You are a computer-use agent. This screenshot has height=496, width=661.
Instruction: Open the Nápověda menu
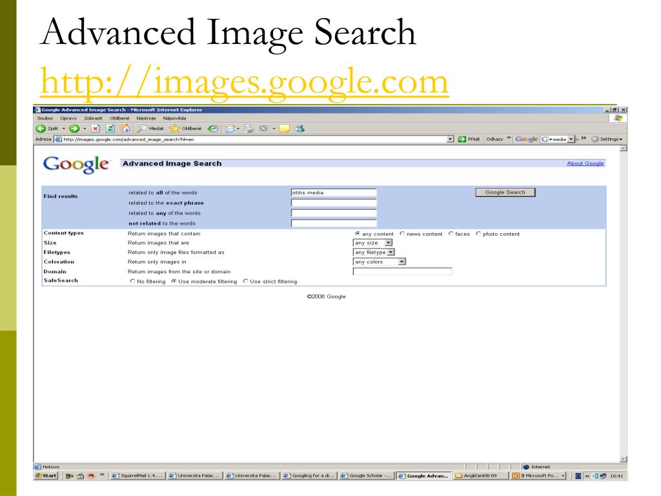click(174, 118)
